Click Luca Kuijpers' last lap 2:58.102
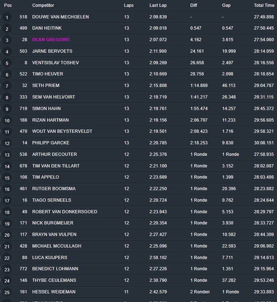This screenshot has height=302, width=277. click(158, 257)
